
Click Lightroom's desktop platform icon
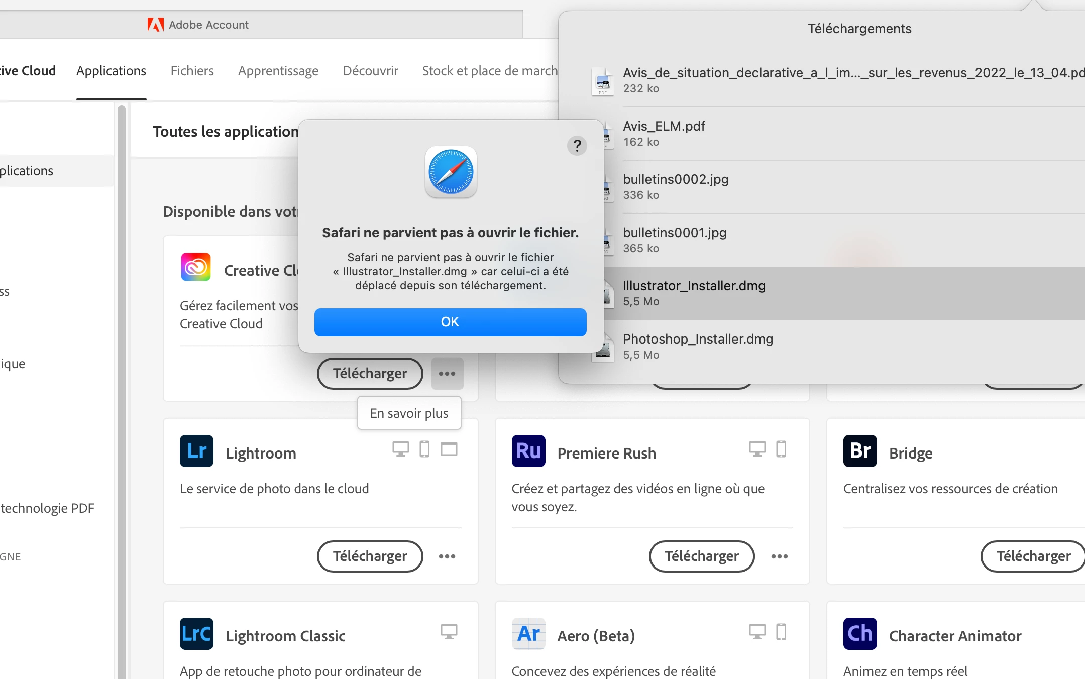click(400, 449)
